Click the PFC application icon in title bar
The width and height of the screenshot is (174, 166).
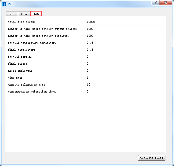tap(4, 4)
